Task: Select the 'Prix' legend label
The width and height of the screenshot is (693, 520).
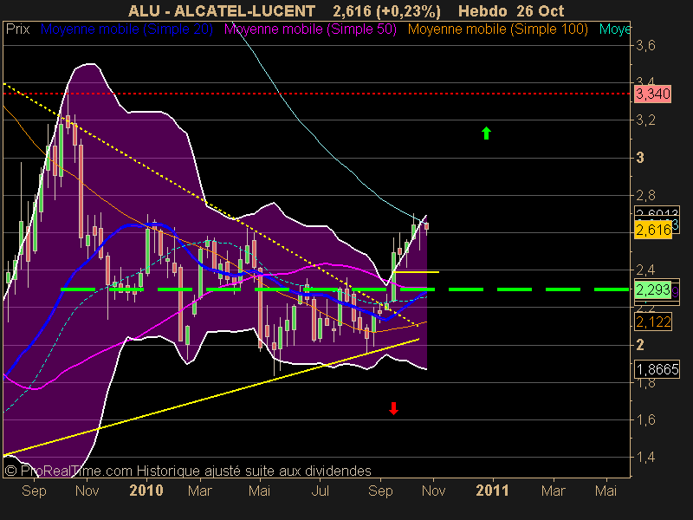Action: pos(17,29)
